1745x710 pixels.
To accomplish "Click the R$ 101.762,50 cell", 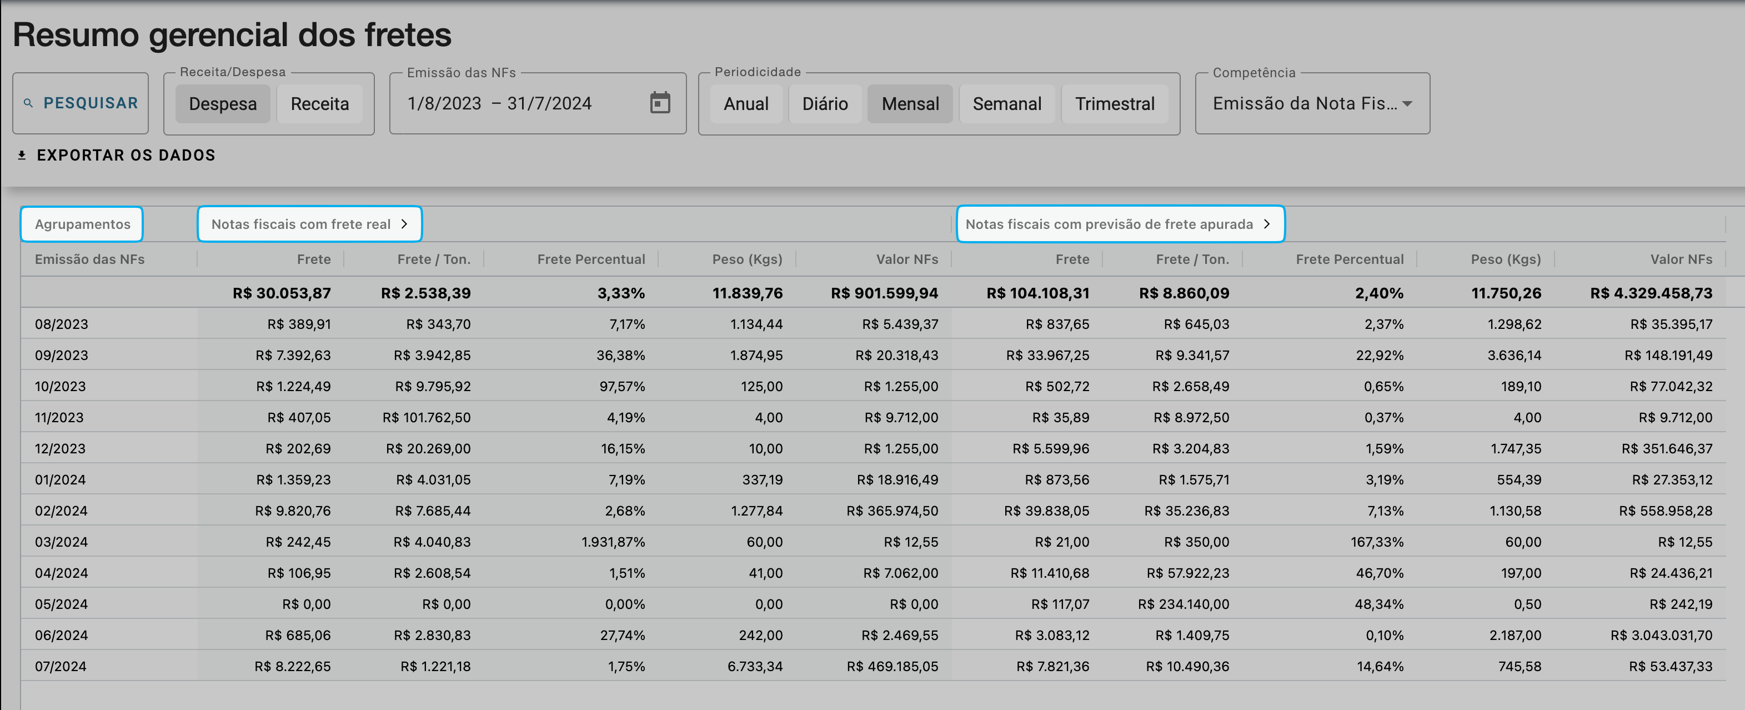I will (x=427, y=417).
